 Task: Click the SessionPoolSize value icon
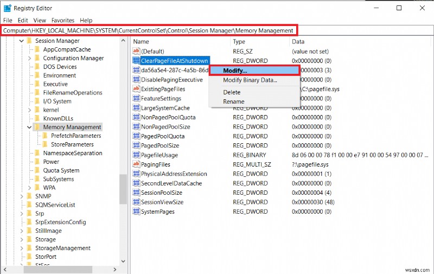pyautogui.click(x=136, y=193)
